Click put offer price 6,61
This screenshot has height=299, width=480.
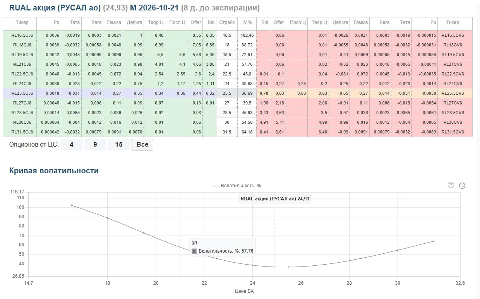(279, 132)
